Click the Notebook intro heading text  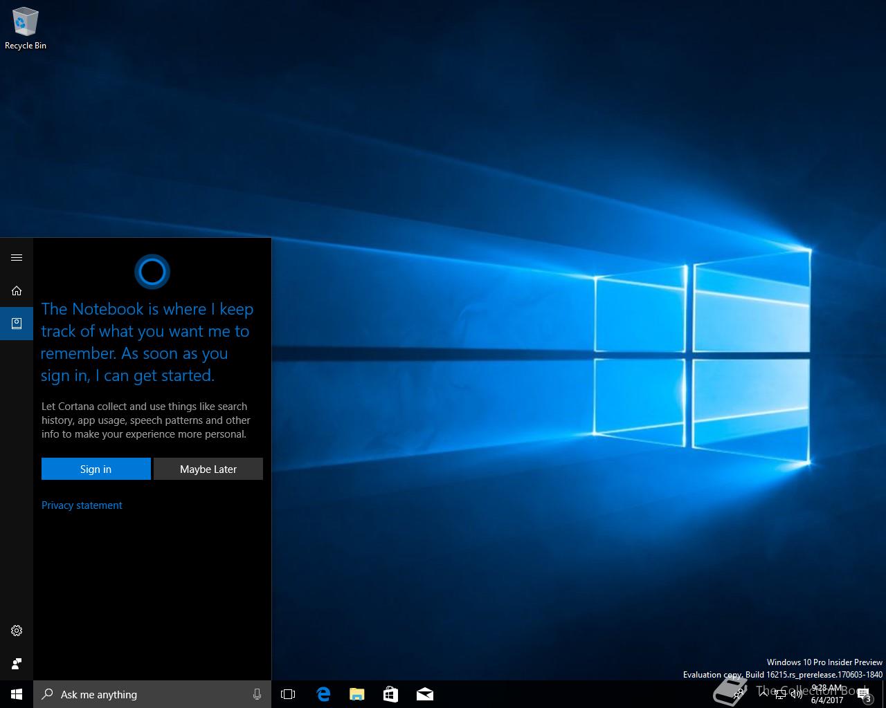(147, 342)
